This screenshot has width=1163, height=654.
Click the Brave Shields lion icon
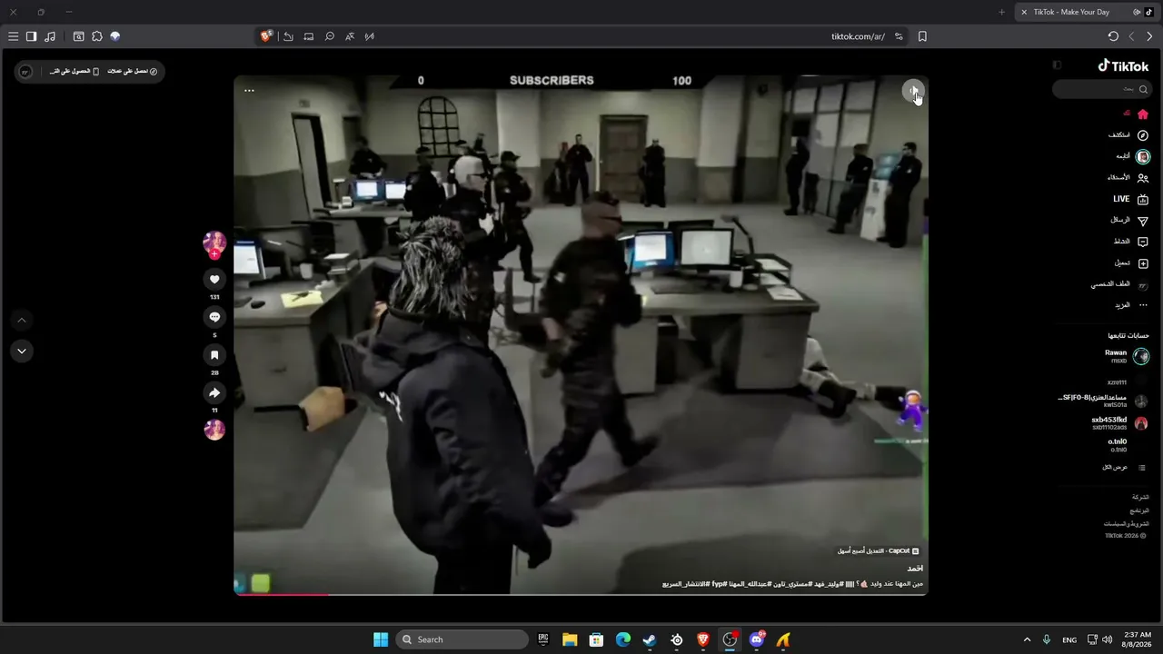click(x=266, y=36)
